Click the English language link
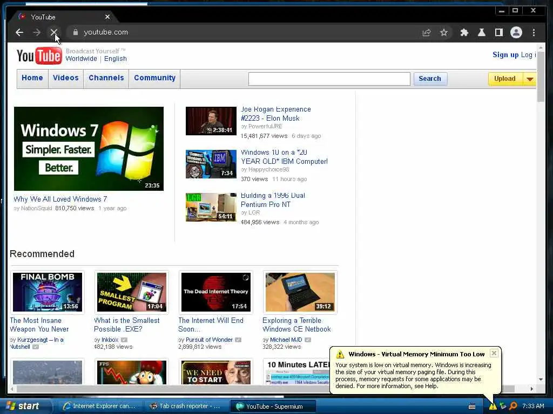Screen dimensions: 553x414 point(116,59)
